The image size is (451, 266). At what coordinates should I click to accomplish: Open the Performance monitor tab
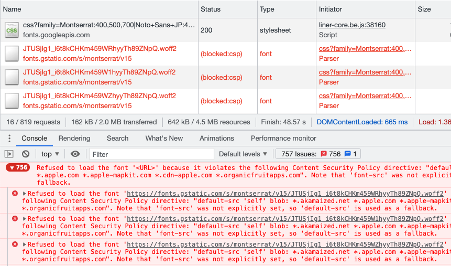click(283, 139)
